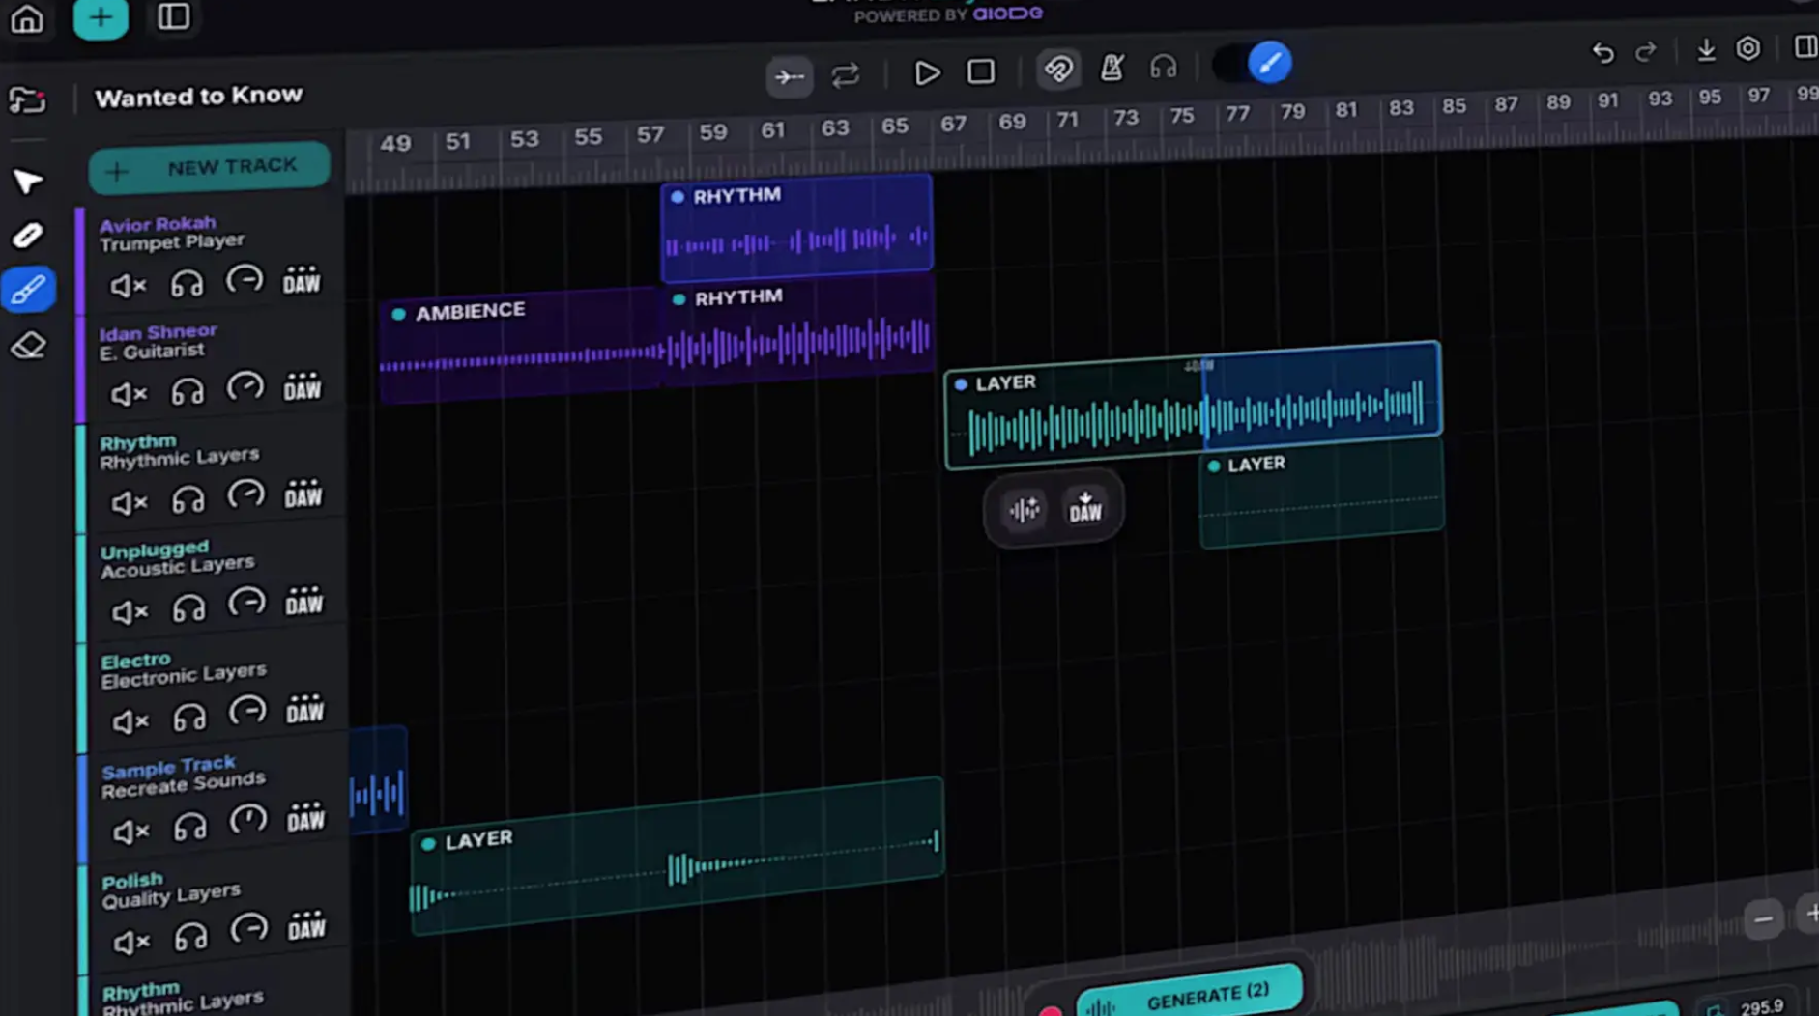Adjust the Unplugged track volume knob
The width and height of the screenshot is (1819, 1016).
point(247,604)
